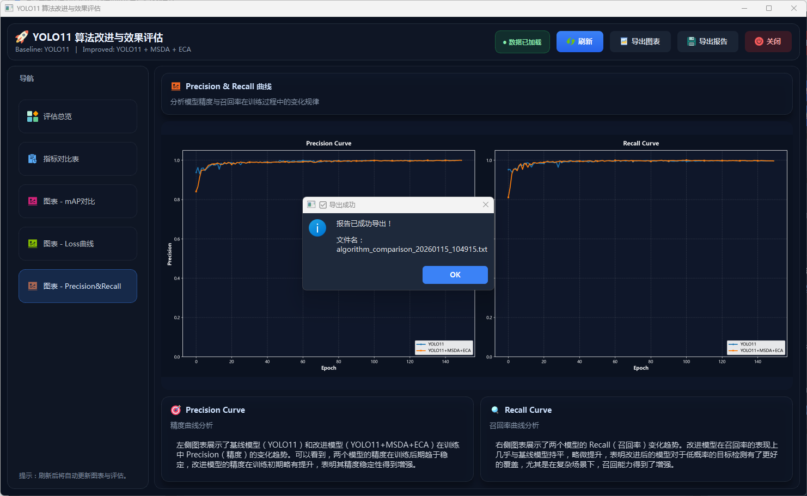
Task: Click the mAP对比 chart icon
Action: [33, 201]
